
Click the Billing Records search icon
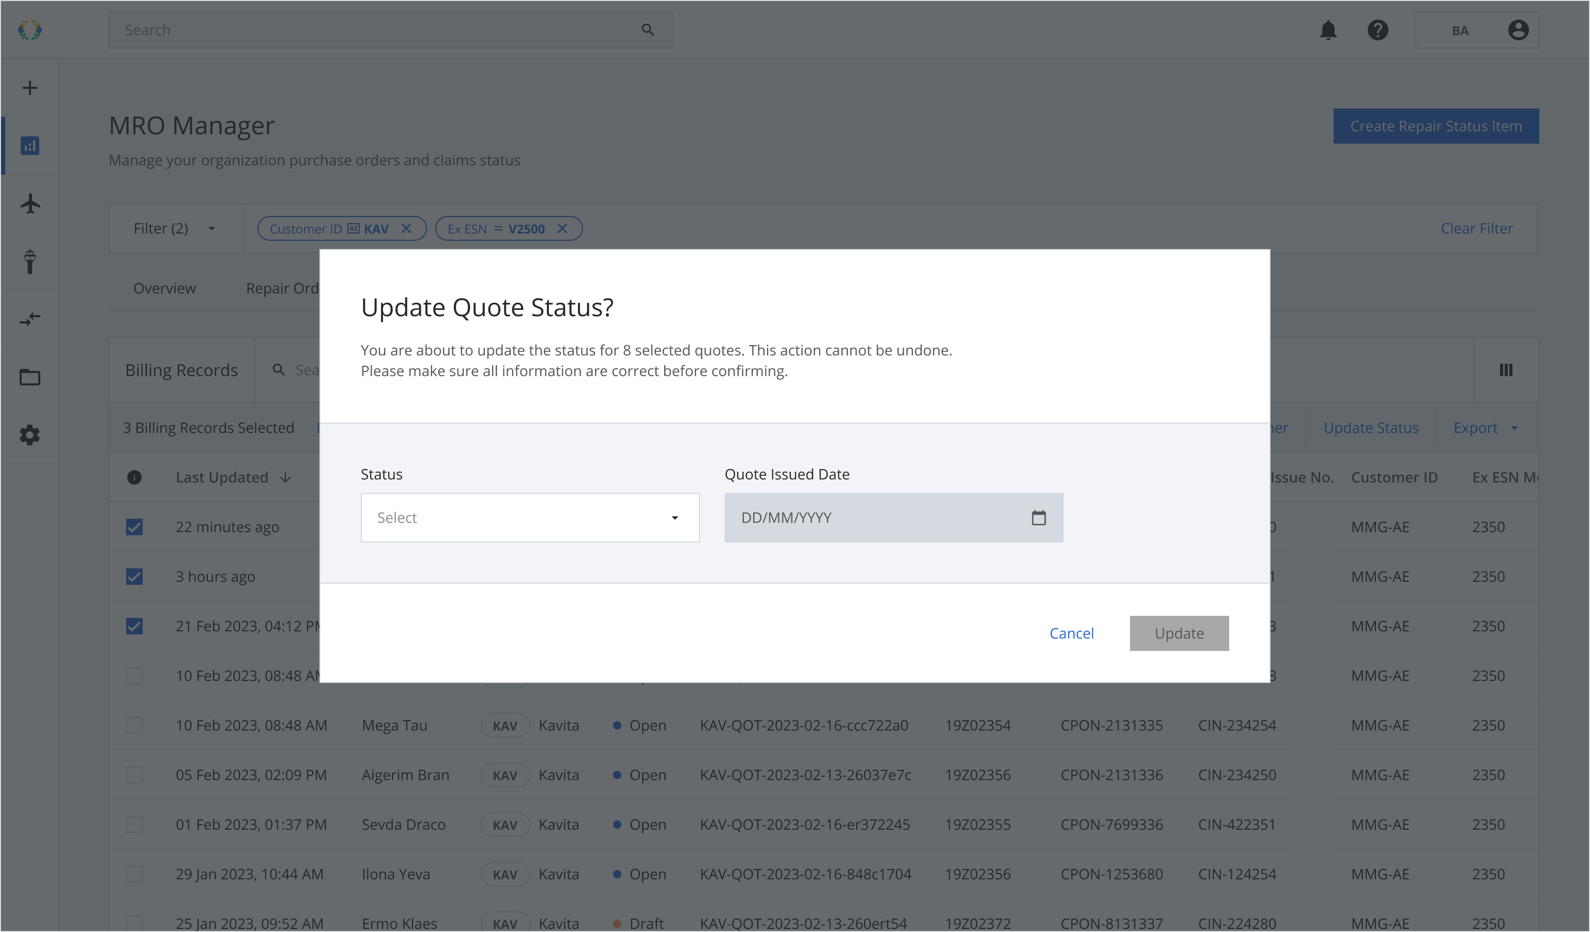tap(278, 370)
